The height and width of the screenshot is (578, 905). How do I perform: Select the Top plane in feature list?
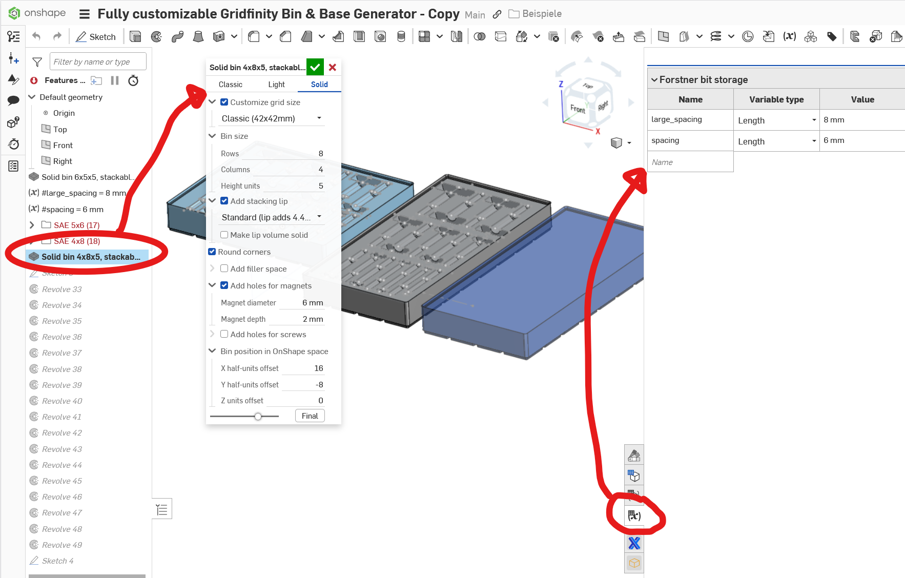coord(60,129)
